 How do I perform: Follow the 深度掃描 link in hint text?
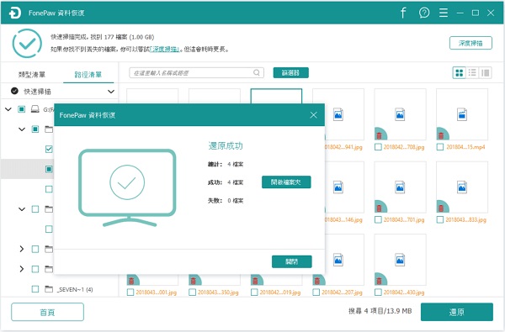165,50
